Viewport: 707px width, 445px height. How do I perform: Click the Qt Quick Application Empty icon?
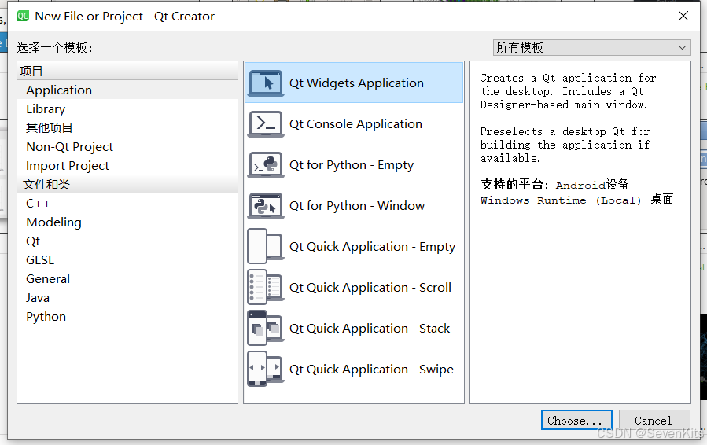click(266, 246)
